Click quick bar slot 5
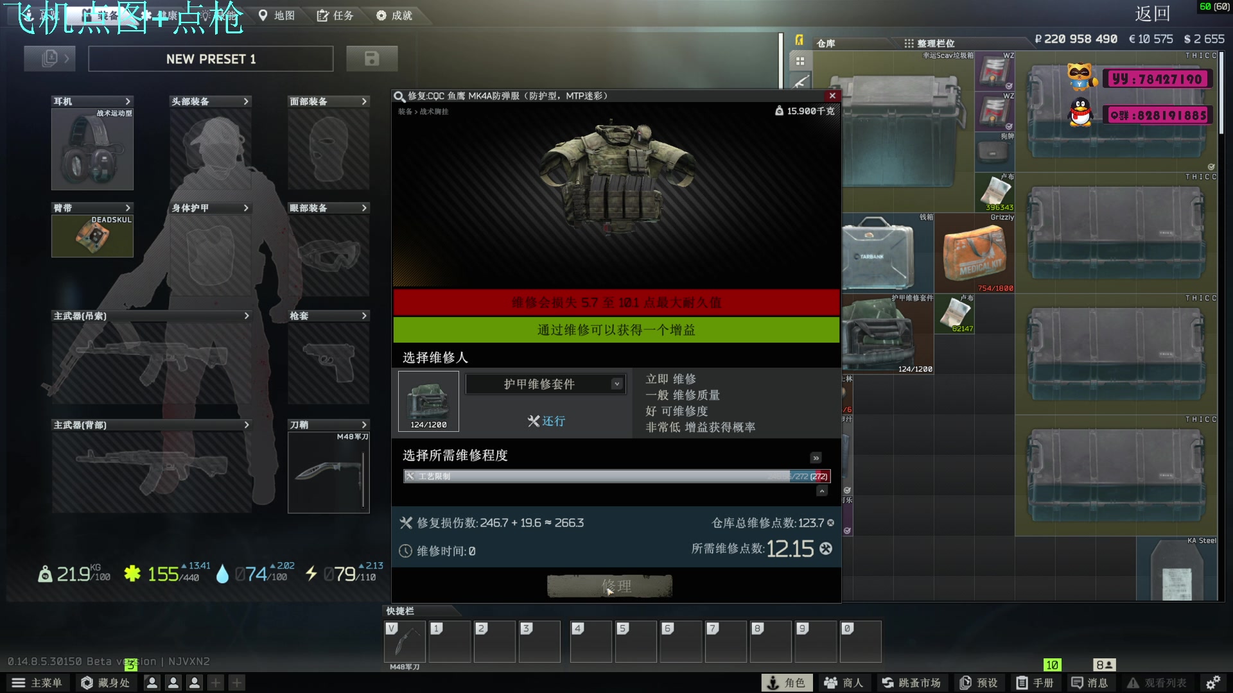The height and width of the screenshot is (693, 1233). pos(636,641)
